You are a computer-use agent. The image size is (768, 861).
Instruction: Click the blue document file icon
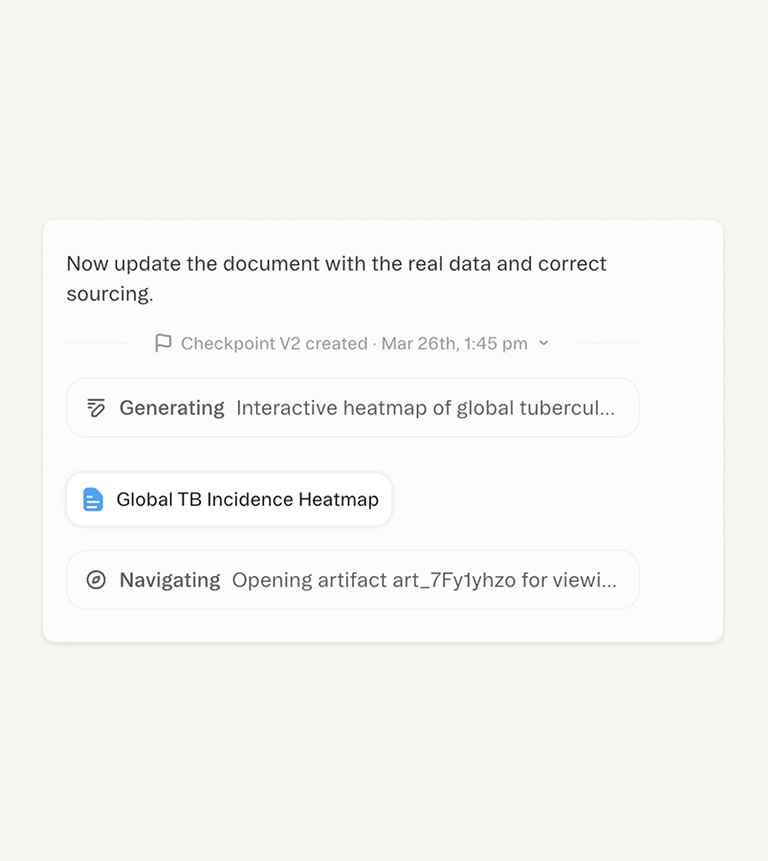[x=93, y=499]
